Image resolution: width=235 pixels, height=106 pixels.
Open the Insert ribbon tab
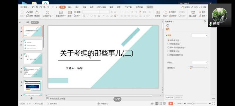tap(70, 7)
